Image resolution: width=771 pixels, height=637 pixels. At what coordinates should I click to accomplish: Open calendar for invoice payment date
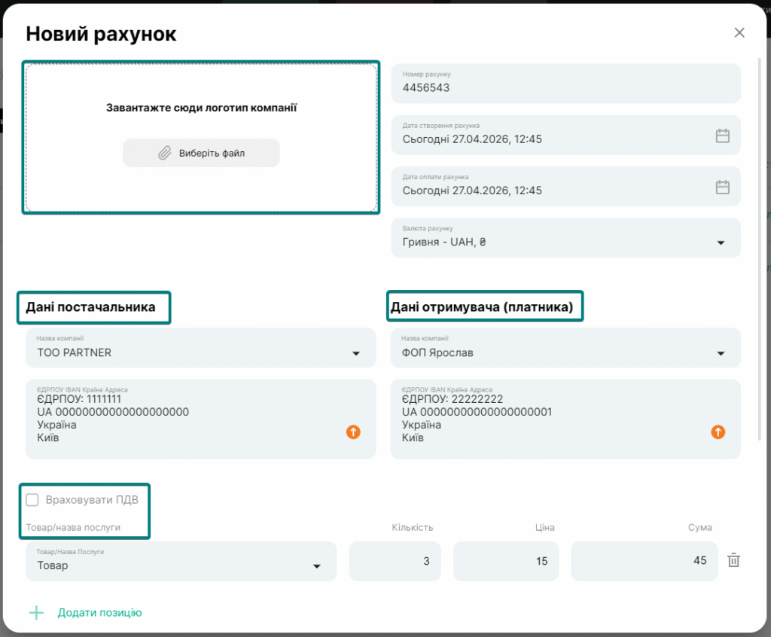pyautogui.click(x=722, y=187)
